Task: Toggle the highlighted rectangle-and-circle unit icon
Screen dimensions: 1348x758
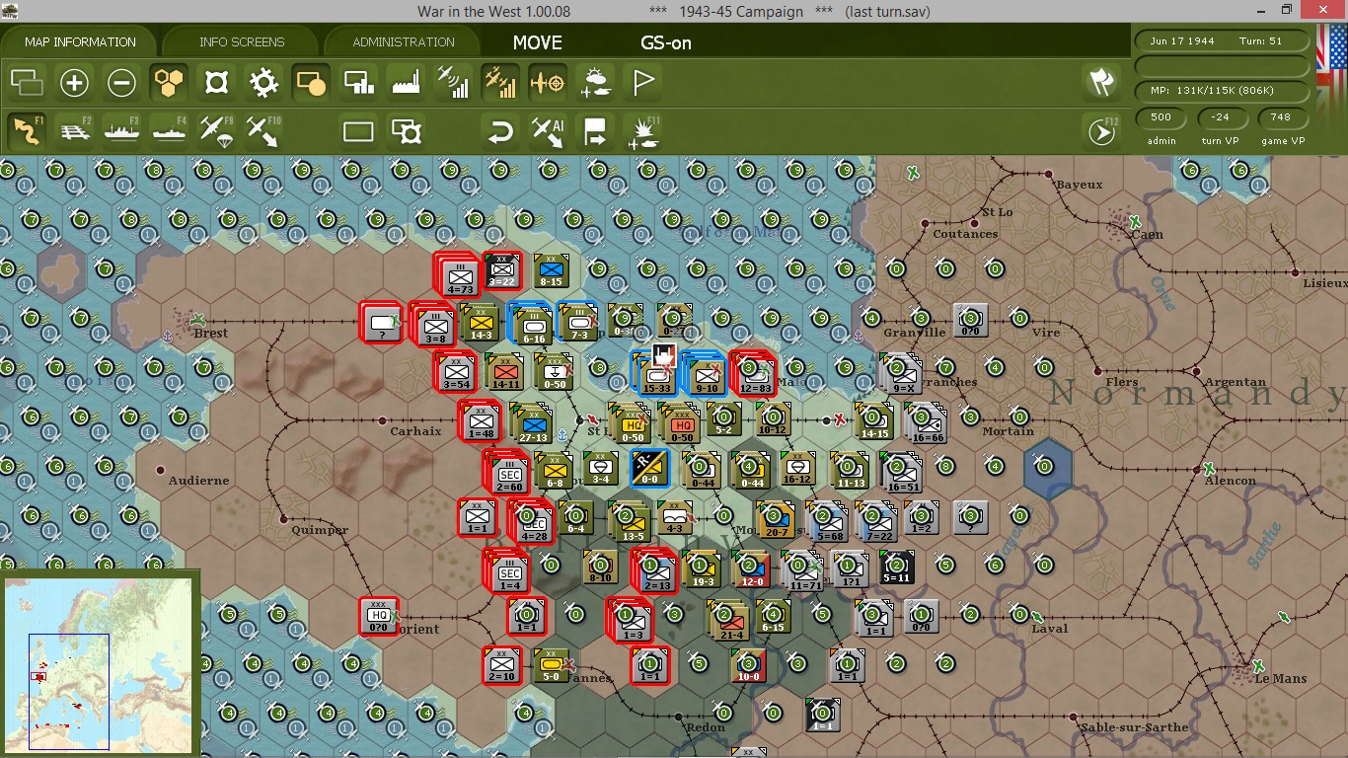Action: coord(311,83)
